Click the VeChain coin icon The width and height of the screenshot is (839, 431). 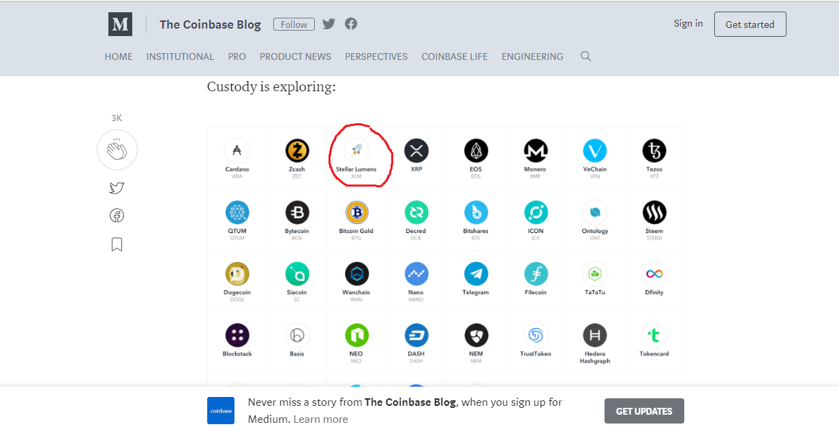coord(595,150)
